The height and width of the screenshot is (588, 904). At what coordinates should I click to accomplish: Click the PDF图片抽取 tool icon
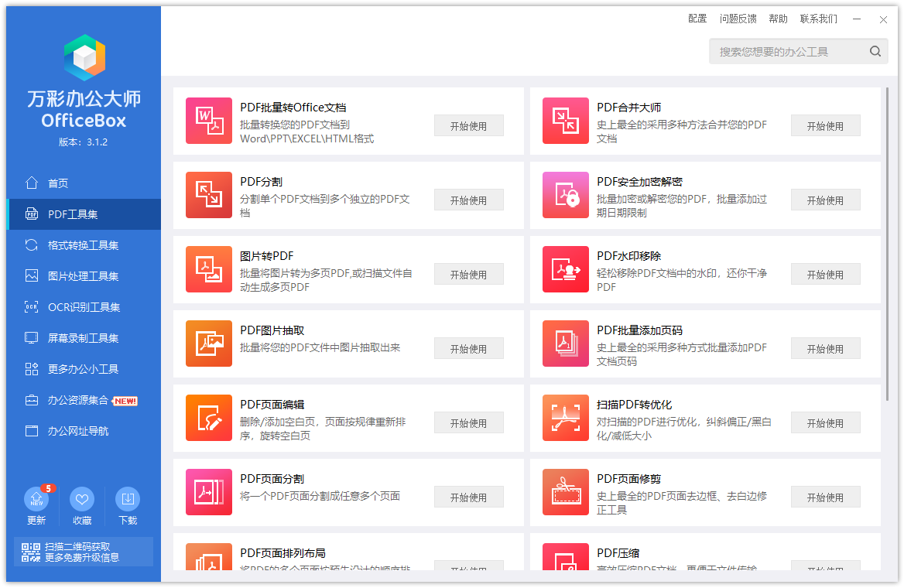[x=209, y=344]
